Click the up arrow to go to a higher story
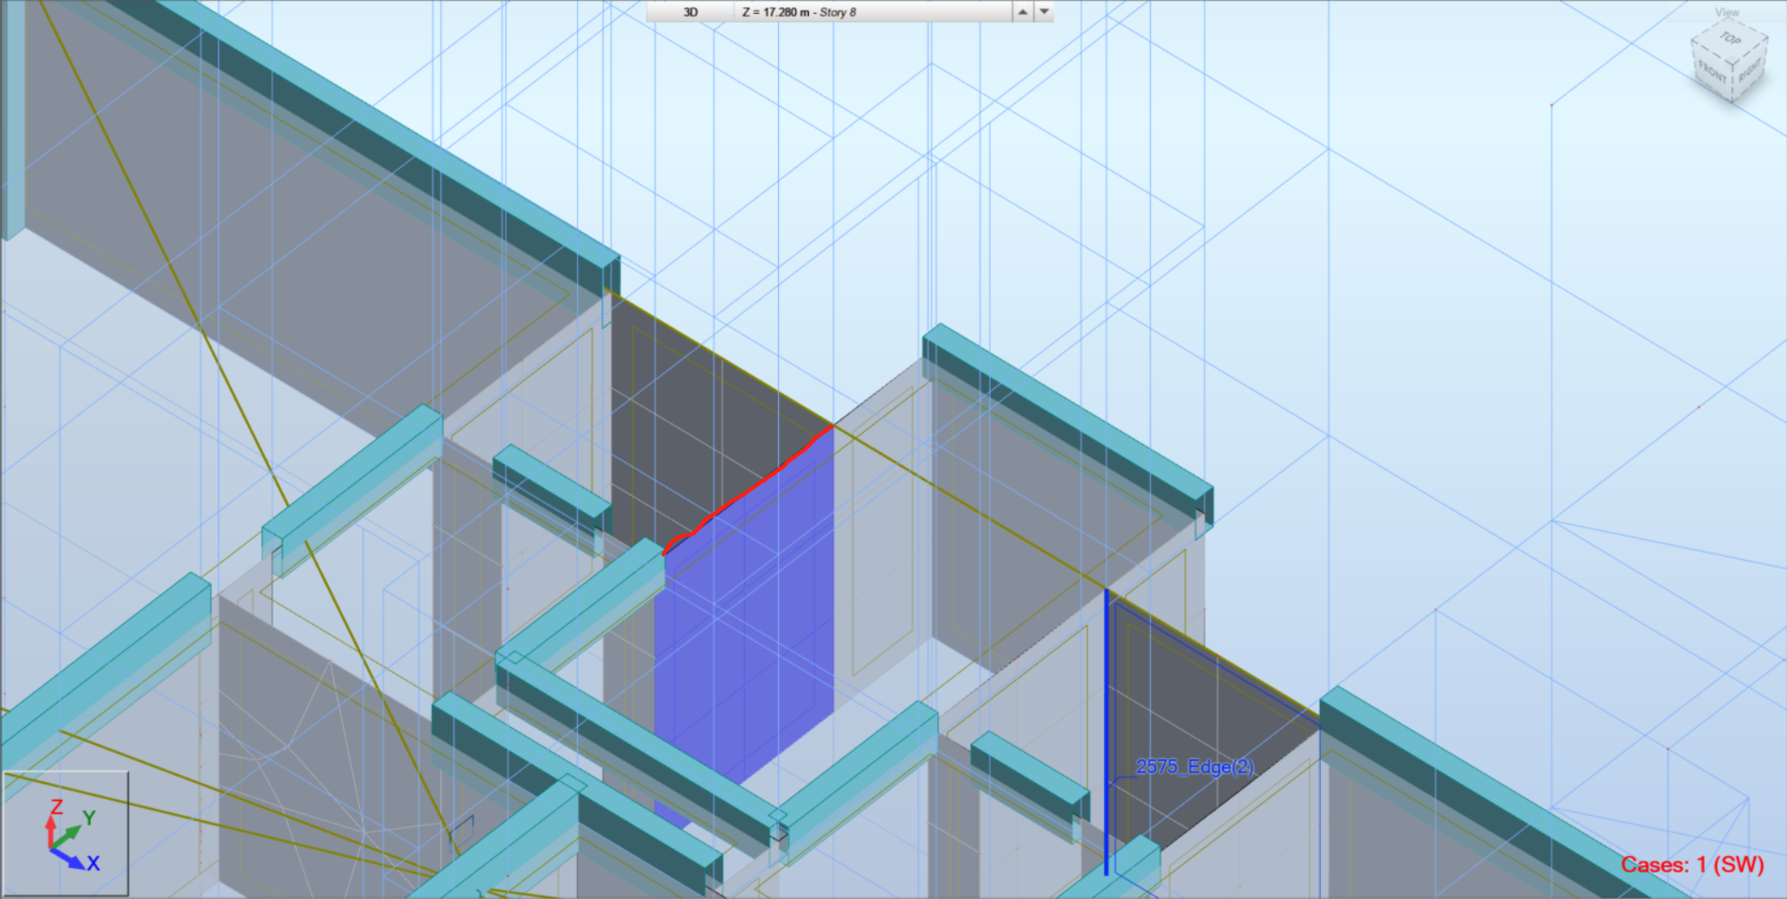 tap(1021, 12)
